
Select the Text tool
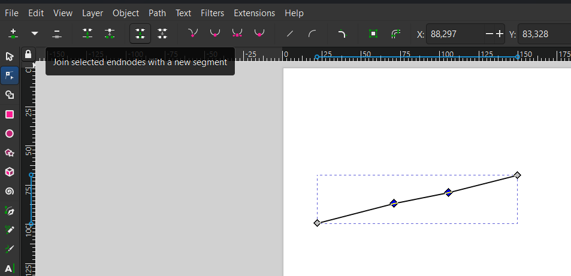(10, 269)
